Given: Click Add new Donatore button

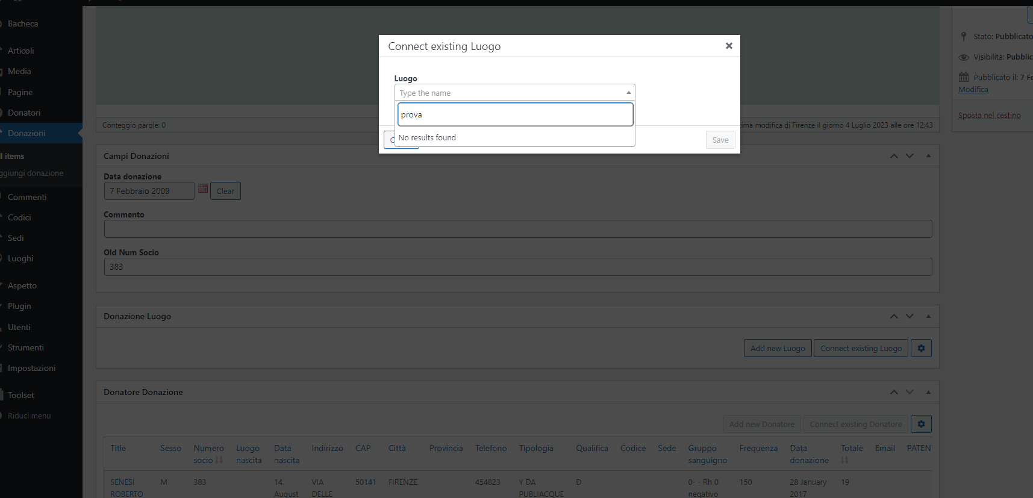Looking at the screenshot, I should pyautogui.click(x=761, y=424).
